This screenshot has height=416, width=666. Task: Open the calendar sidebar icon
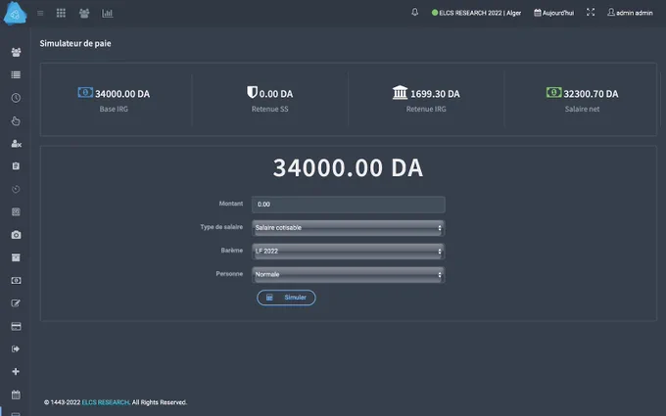(16, 394)
